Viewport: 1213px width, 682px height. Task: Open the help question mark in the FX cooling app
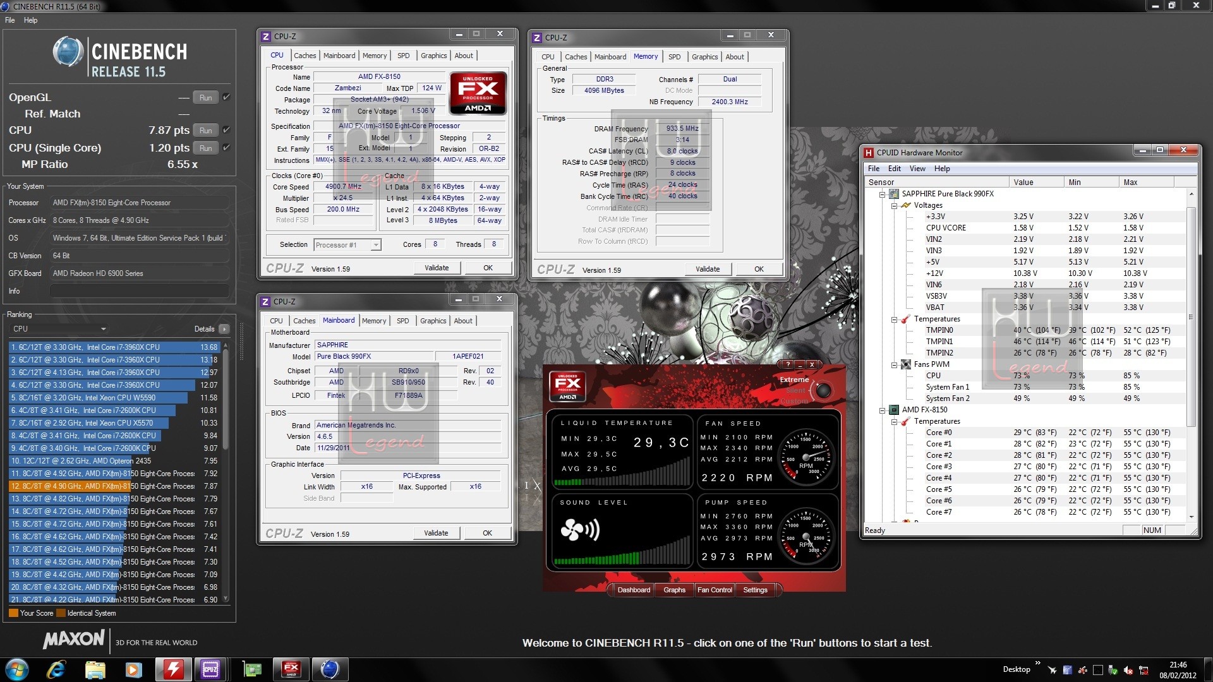(x=787, y=364)
